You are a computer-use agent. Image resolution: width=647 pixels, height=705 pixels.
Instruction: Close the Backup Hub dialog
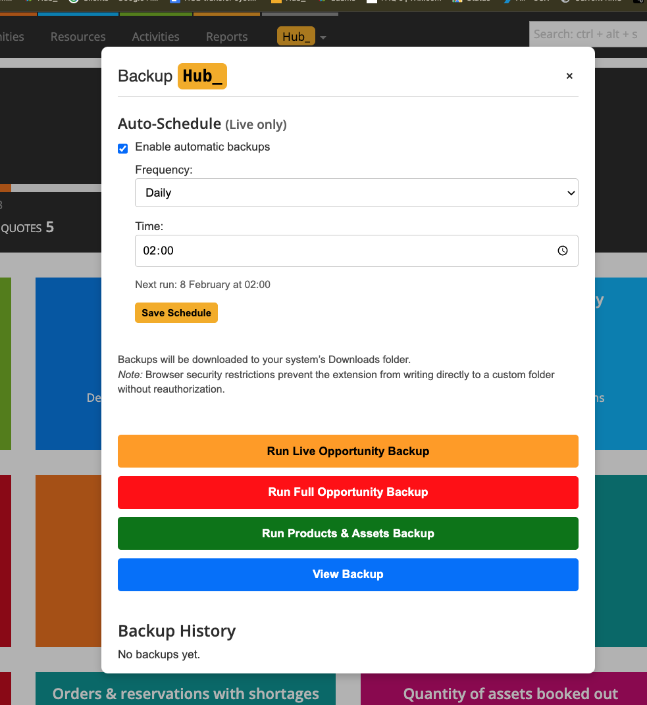pos(569,76)
